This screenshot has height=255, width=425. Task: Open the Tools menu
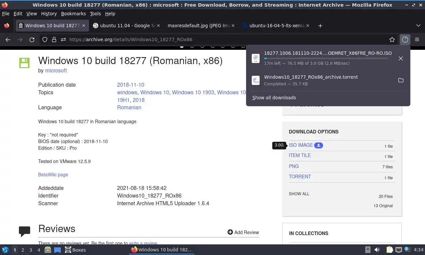(95, 14)
